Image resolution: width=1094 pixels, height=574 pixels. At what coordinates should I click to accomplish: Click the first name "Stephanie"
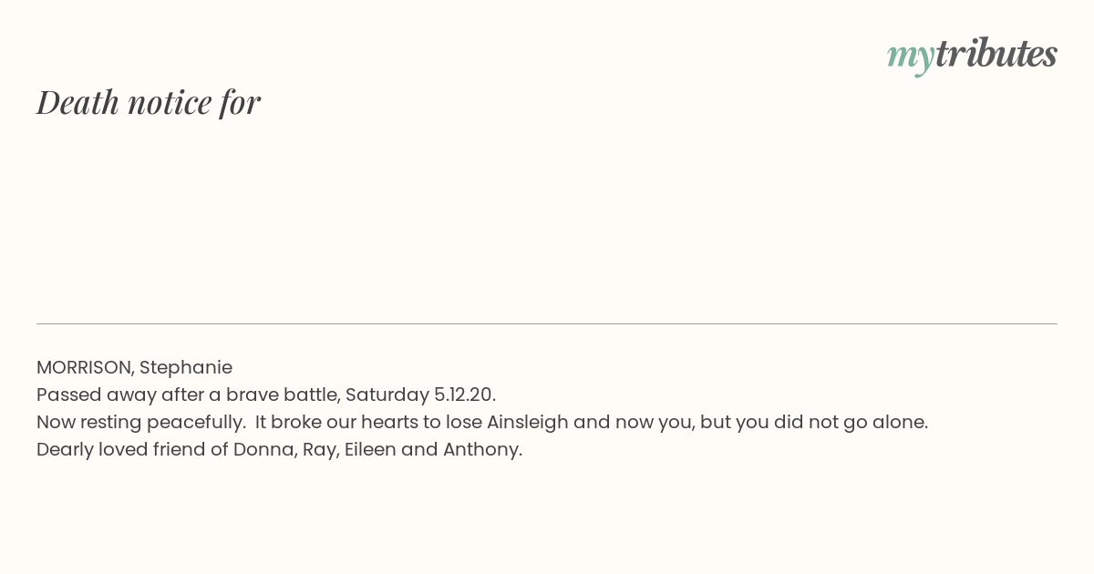tap(186, 368)
